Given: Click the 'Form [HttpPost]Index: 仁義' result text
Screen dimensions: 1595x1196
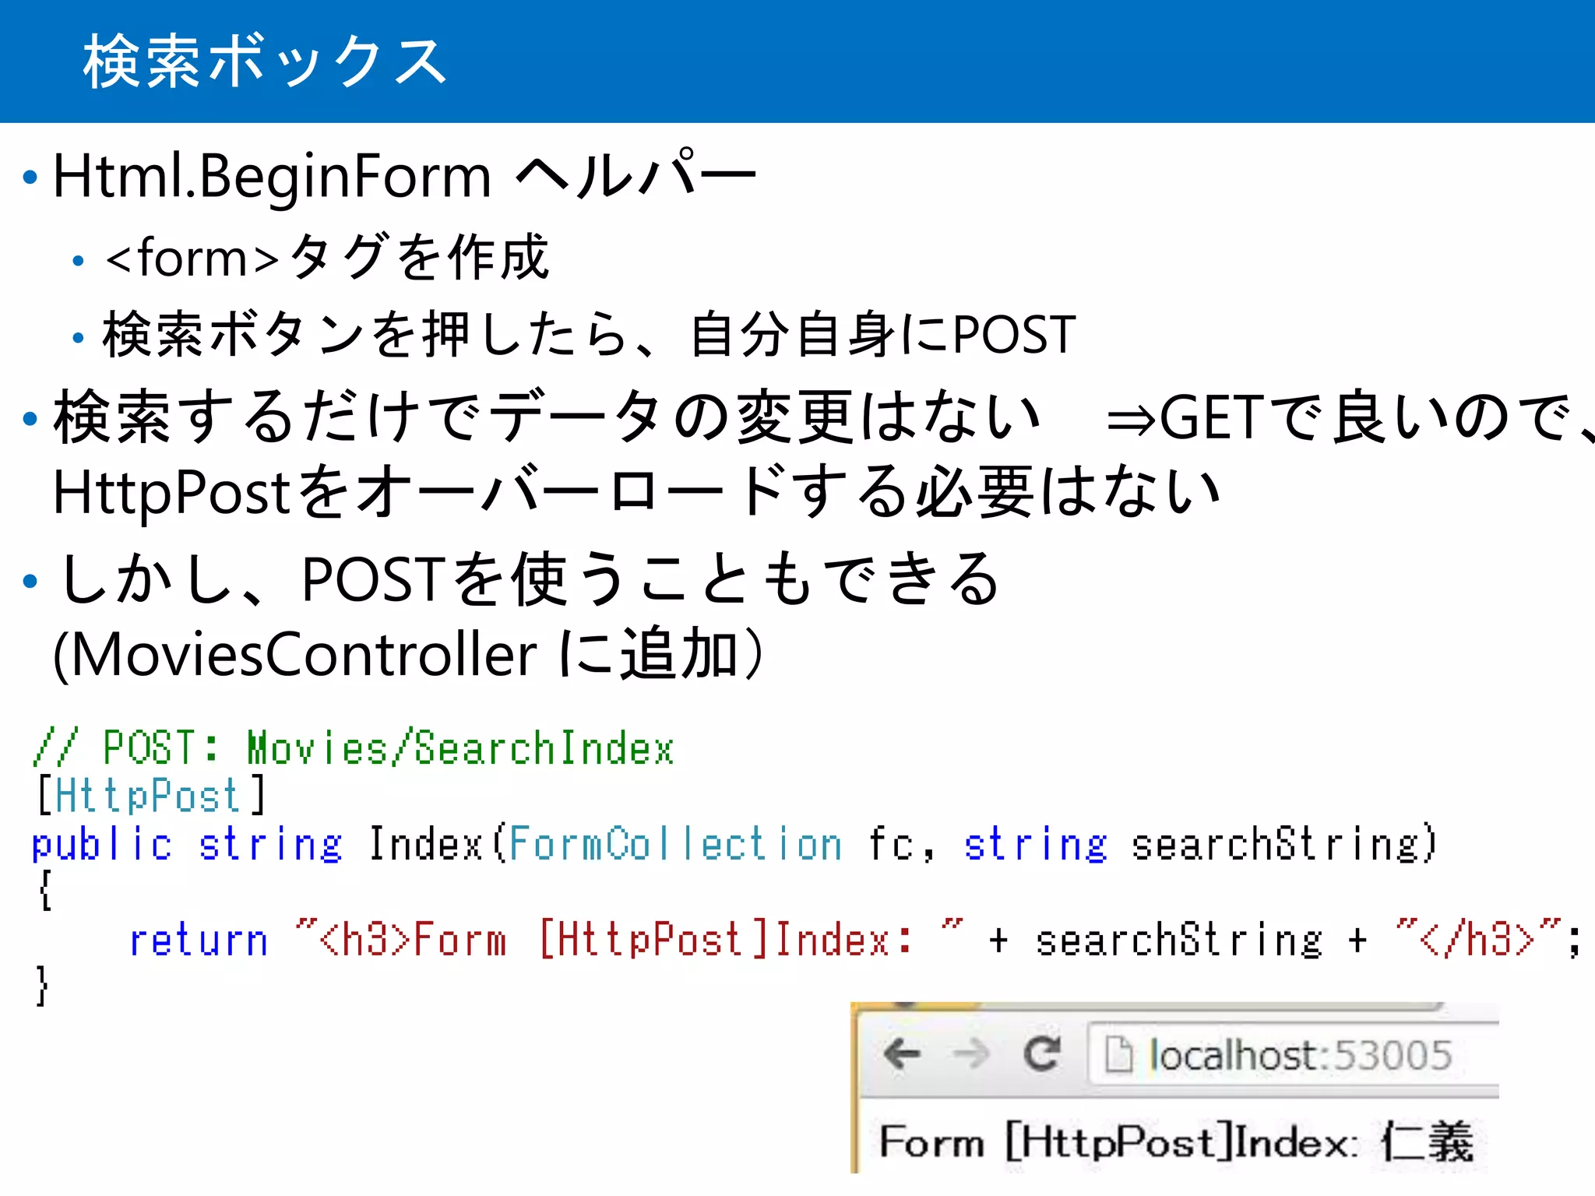Looking at the screenshot, I should pyautogui.click(x=1176, y=1142).
